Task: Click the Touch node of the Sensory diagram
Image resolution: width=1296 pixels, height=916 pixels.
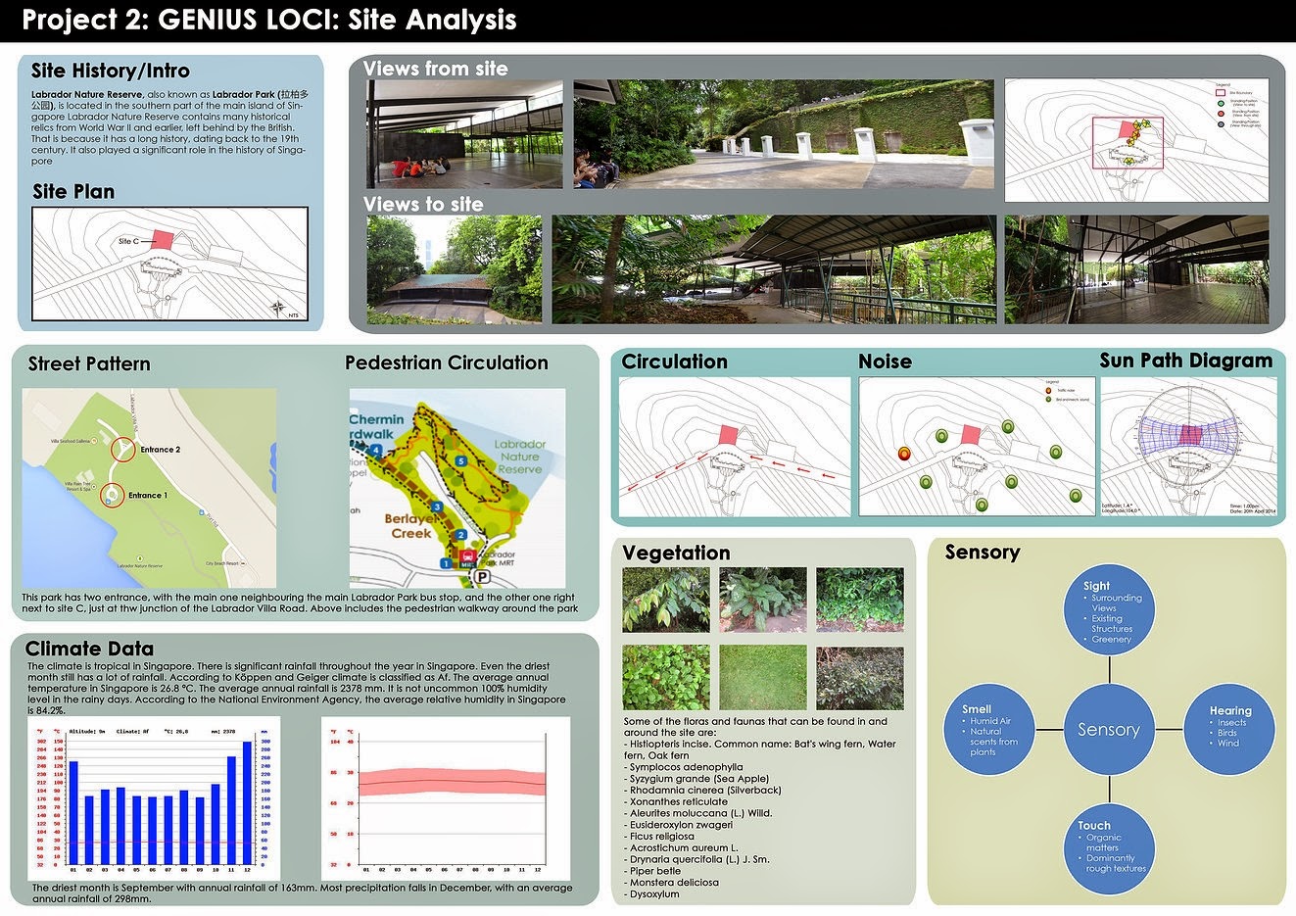Action: click(x=1109, y=847)
